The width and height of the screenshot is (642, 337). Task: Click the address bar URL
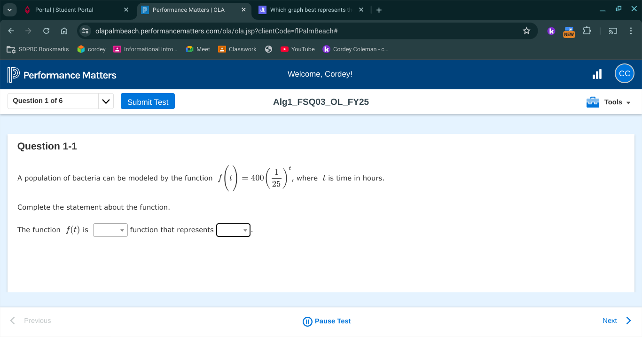point(216,31)
